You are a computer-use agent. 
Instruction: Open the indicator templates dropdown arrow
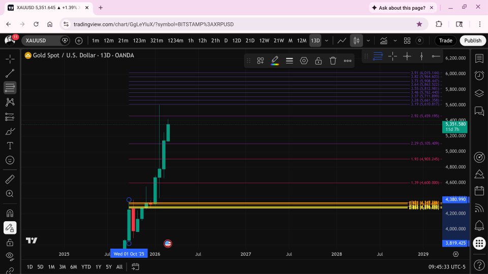click(395, 41)
